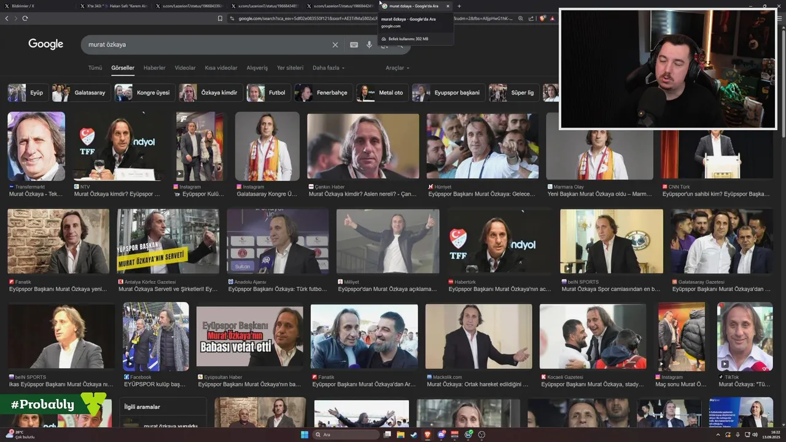Go back in browser history
This screenshot has height=442, width=786.
click(7, 18)
